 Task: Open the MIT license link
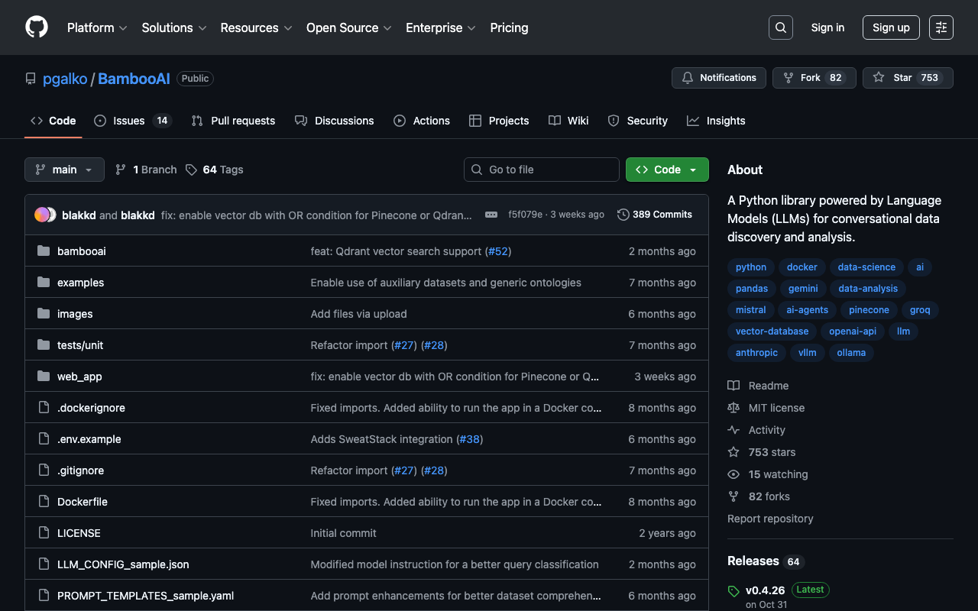pyautogui.click(x=776, y=408)
